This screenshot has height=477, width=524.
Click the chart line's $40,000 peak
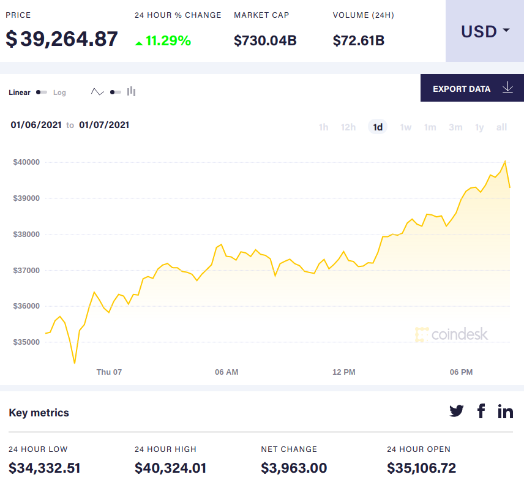[x=504, y=162]
